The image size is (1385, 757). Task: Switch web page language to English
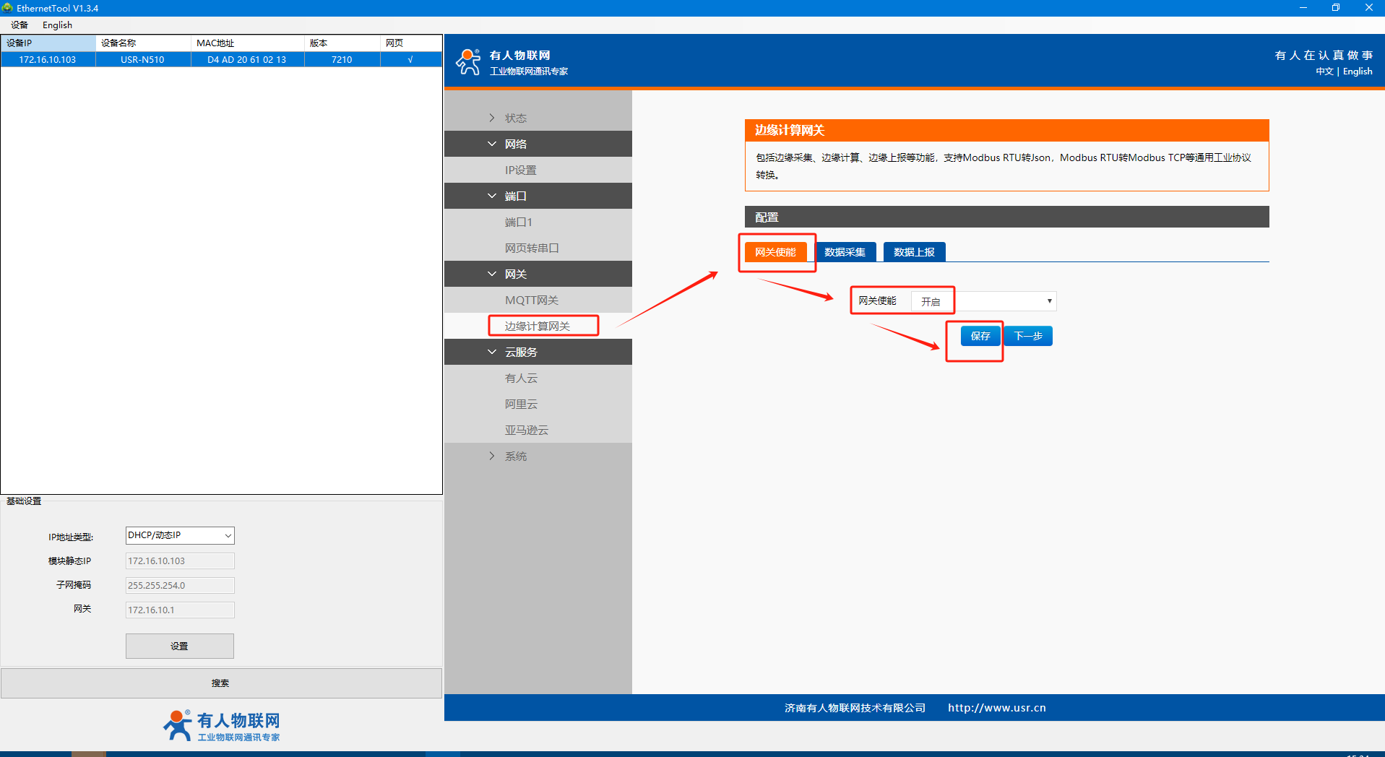coord(1357,72)
